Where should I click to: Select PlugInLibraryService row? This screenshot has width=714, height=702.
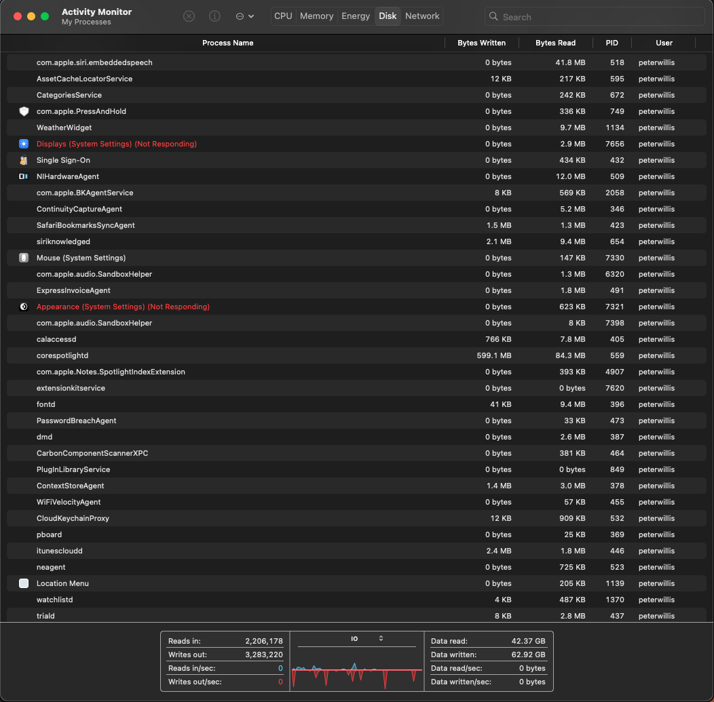[x=356, y=469]
